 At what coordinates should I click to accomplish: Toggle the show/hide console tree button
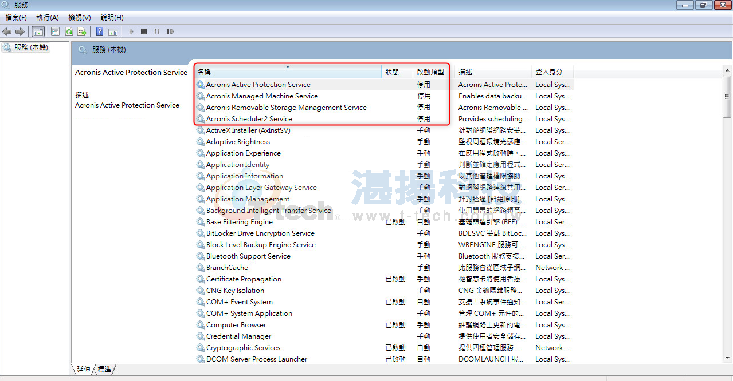pos(38,31)
